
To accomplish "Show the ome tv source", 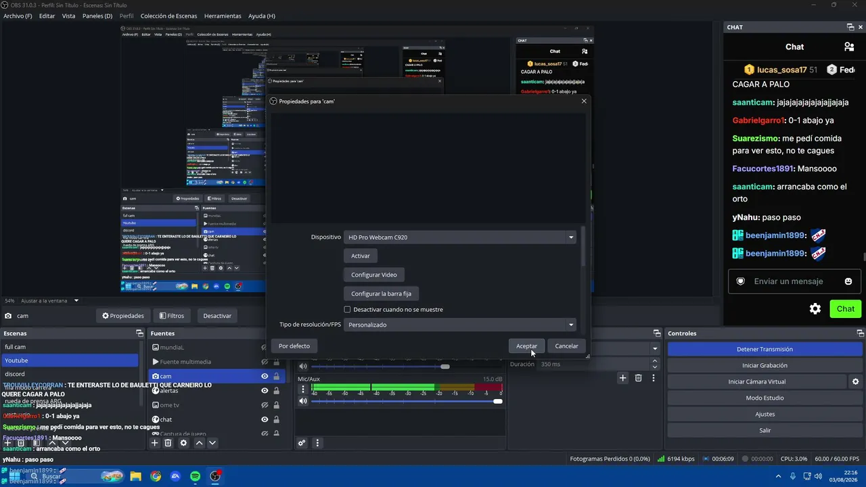I will coord(265,404).
